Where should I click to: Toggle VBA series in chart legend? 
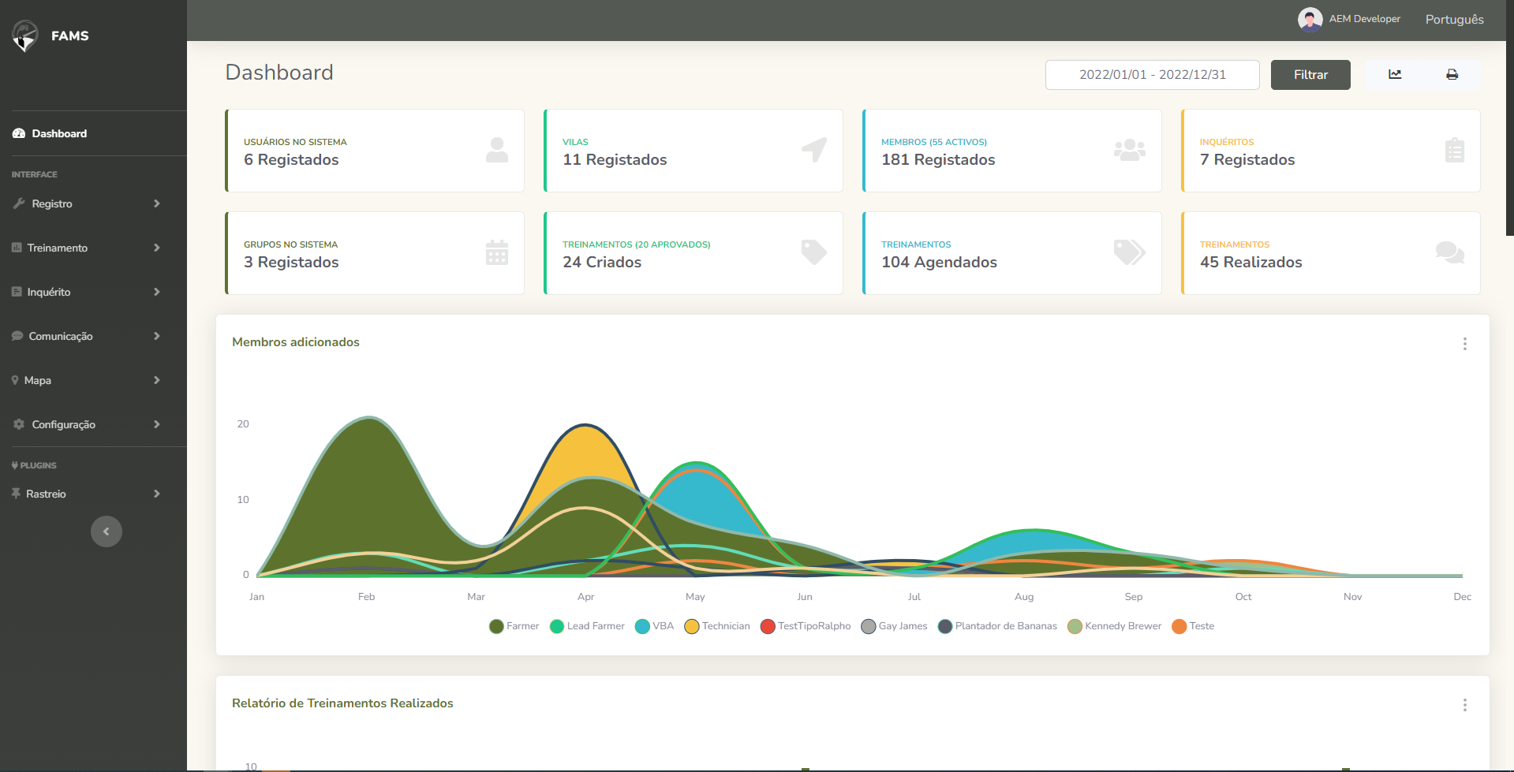pos(654,626)
